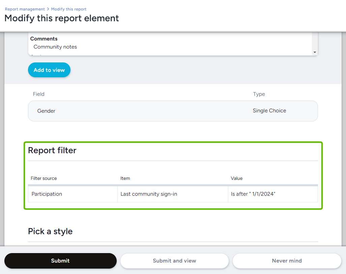
Task: Select Community notes in the field list
Action: click(x=55, y=47)
